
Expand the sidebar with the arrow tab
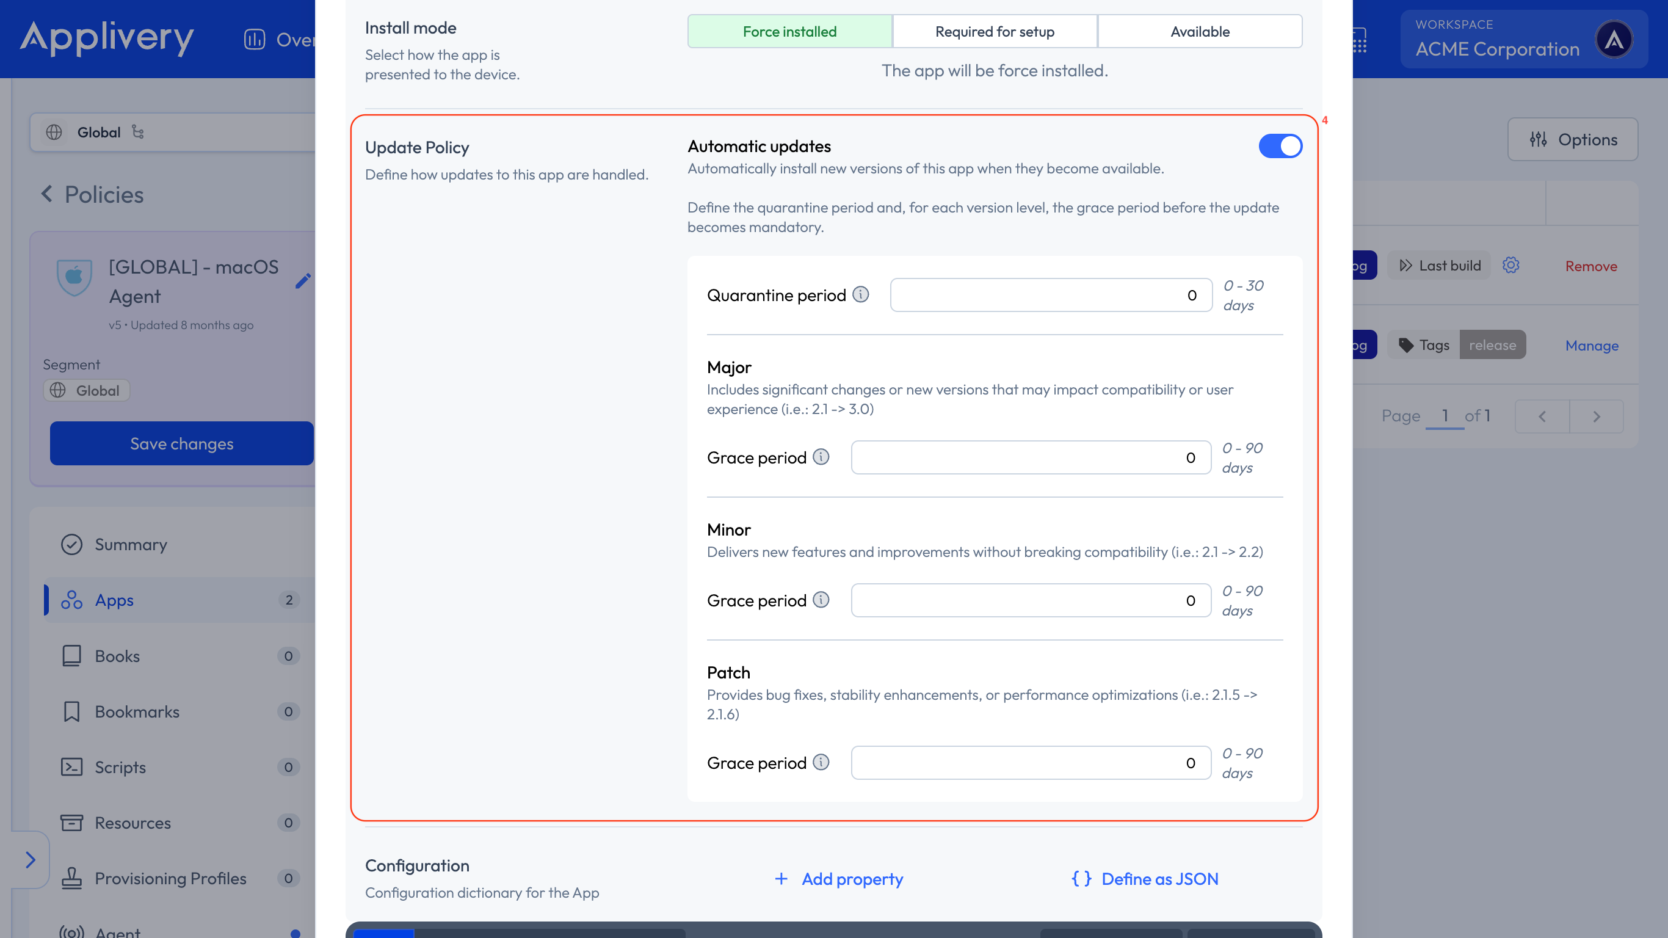[x=30, y=860]
